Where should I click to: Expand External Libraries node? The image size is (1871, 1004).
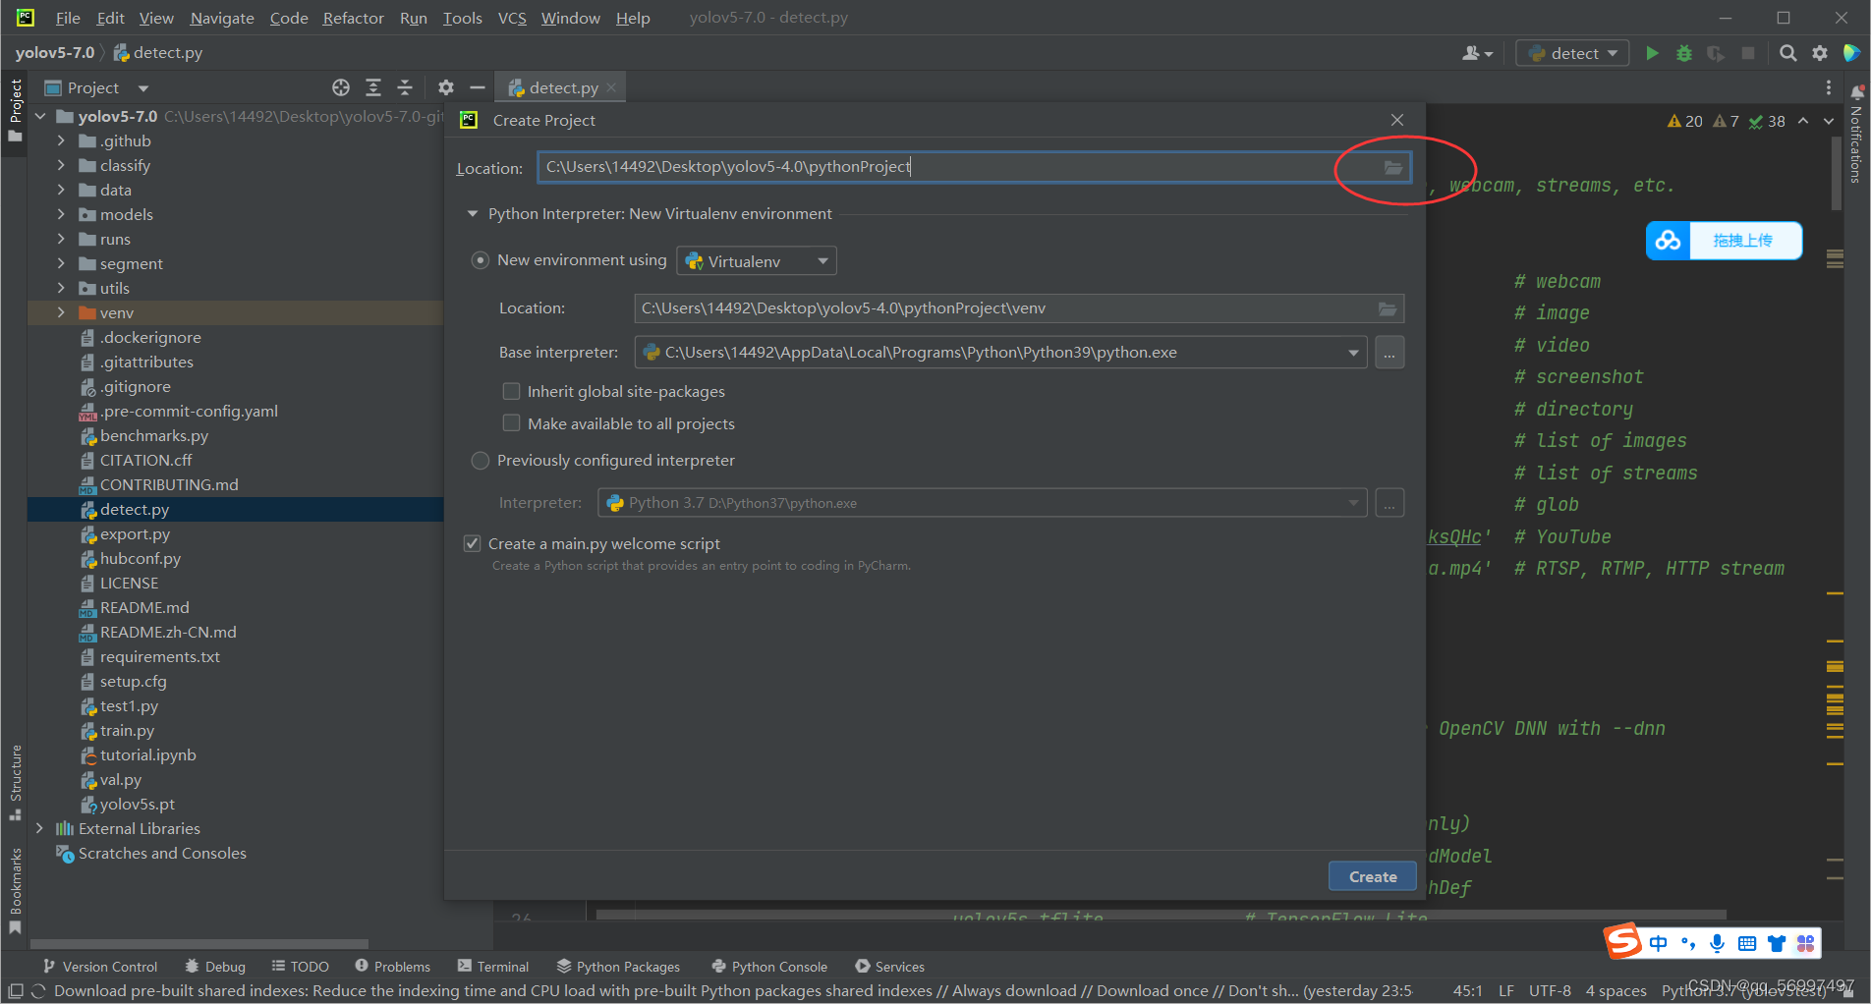[x=40, y=828]
